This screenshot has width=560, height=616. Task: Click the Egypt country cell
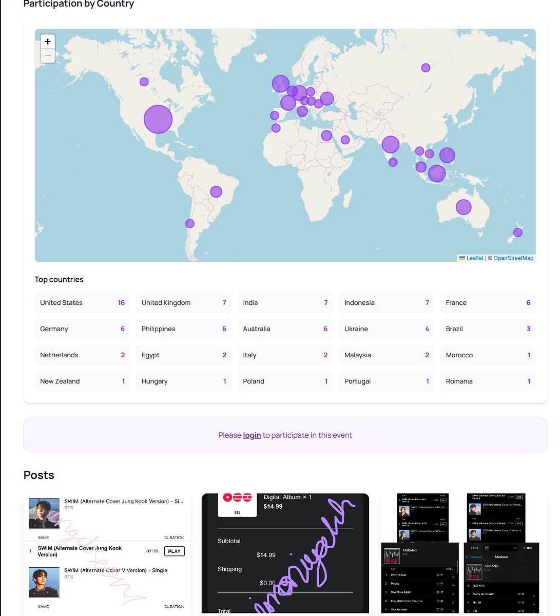point(184,355)
